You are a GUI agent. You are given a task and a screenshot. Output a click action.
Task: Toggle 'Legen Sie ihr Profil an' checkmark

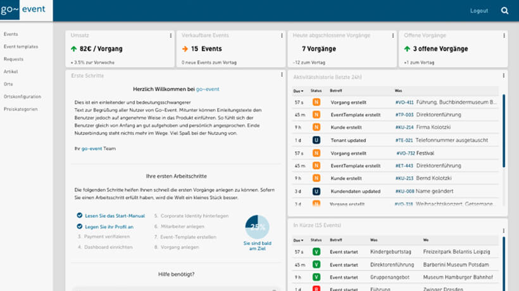pos(79,226)
